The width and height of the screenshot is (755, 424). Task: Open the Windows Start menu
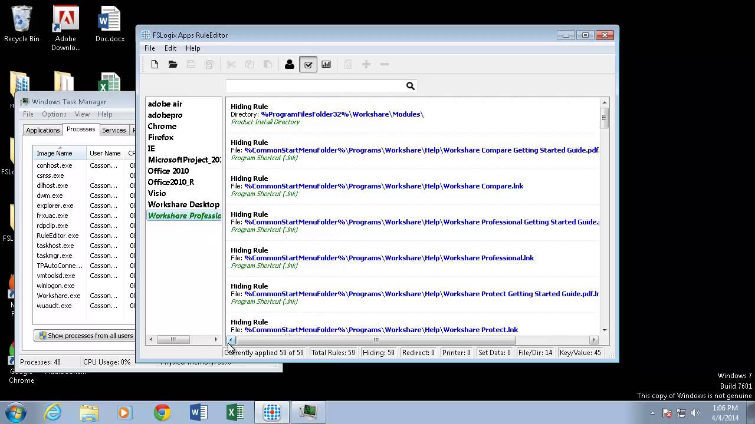(x=15, y=412)
